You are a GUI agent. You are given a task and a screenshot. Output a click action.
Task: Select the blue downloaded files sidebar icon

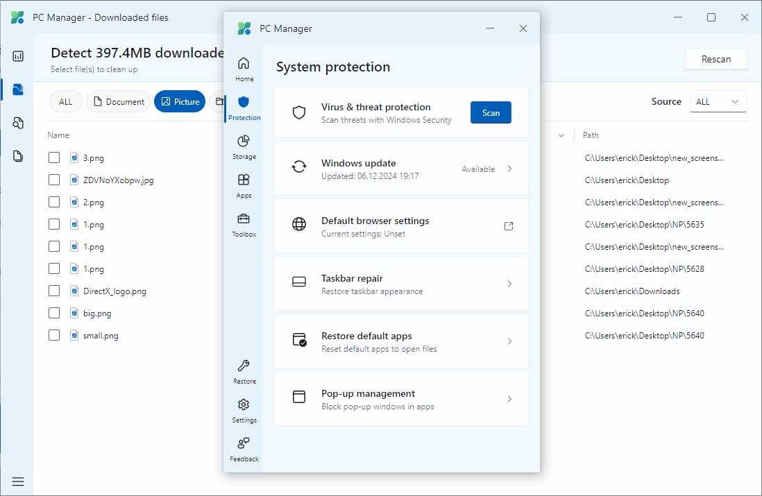pyautogui.click(x=18, y=89)
